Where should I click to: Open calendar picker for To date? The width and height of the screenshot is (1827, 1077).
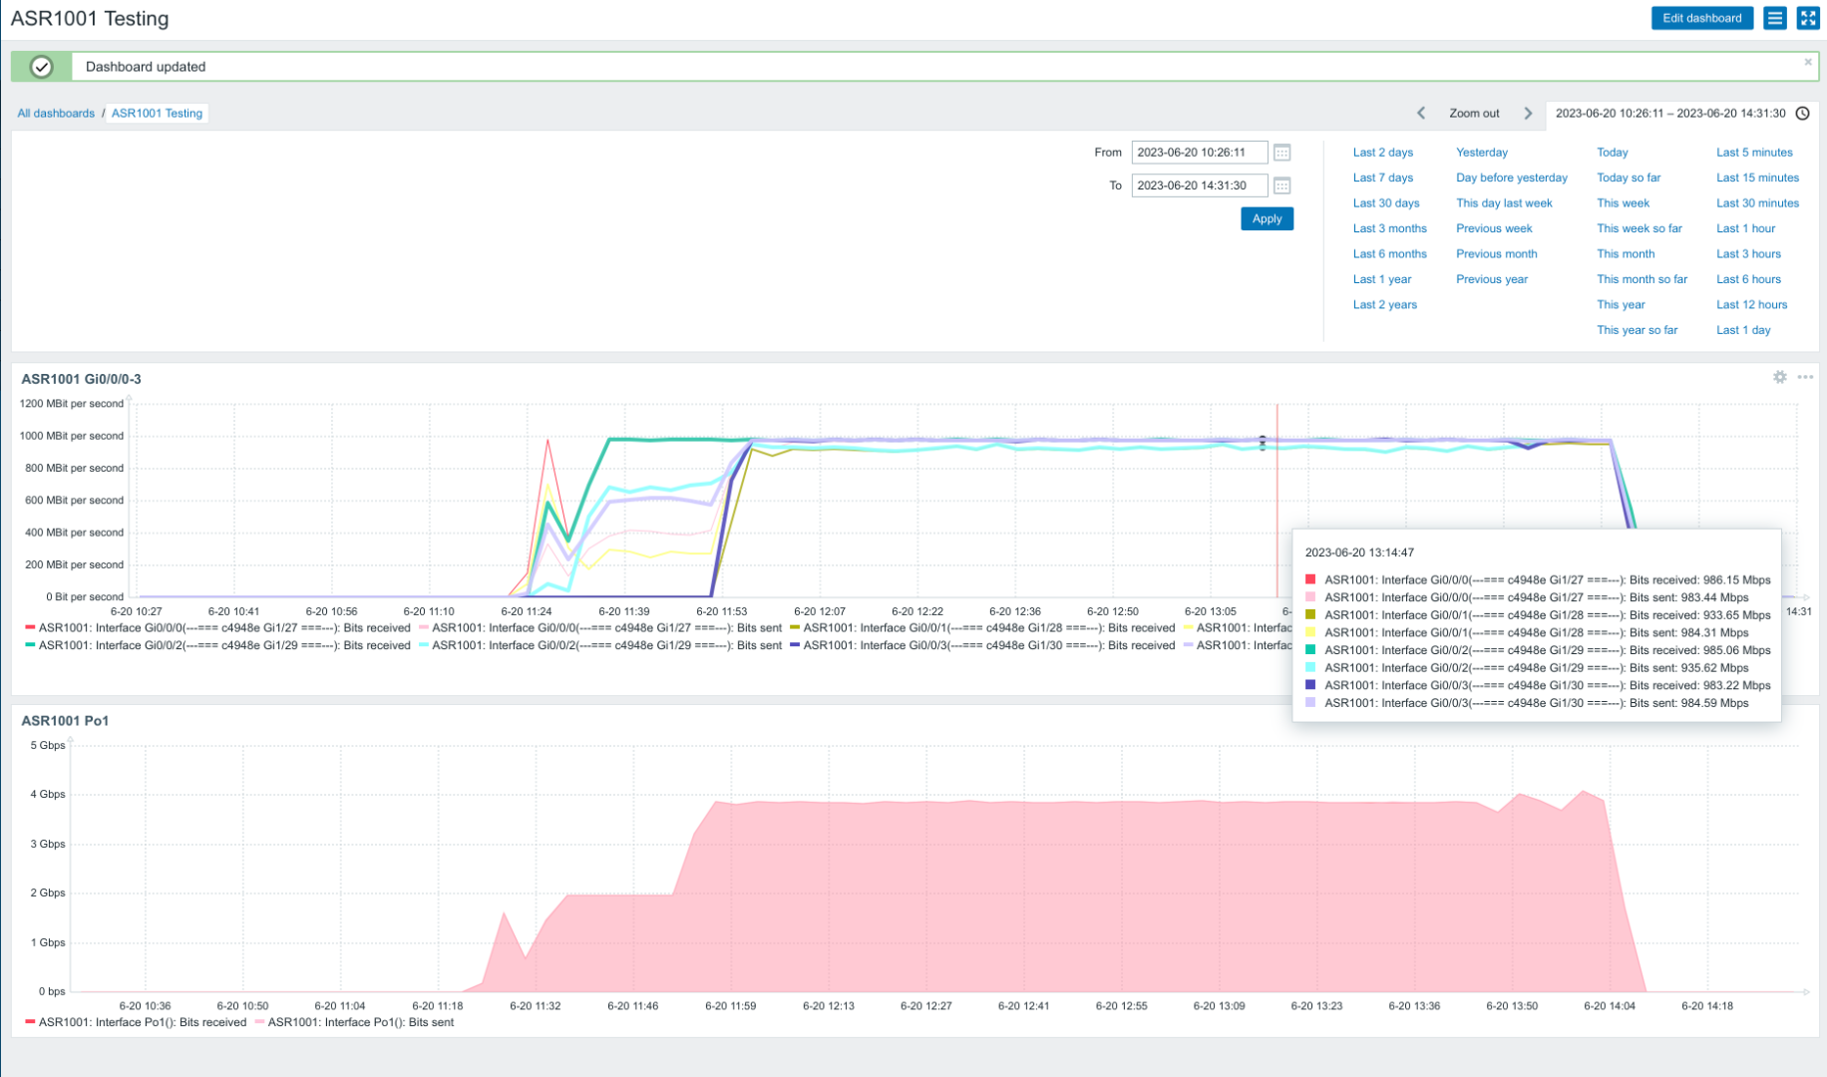point(1282,185)
